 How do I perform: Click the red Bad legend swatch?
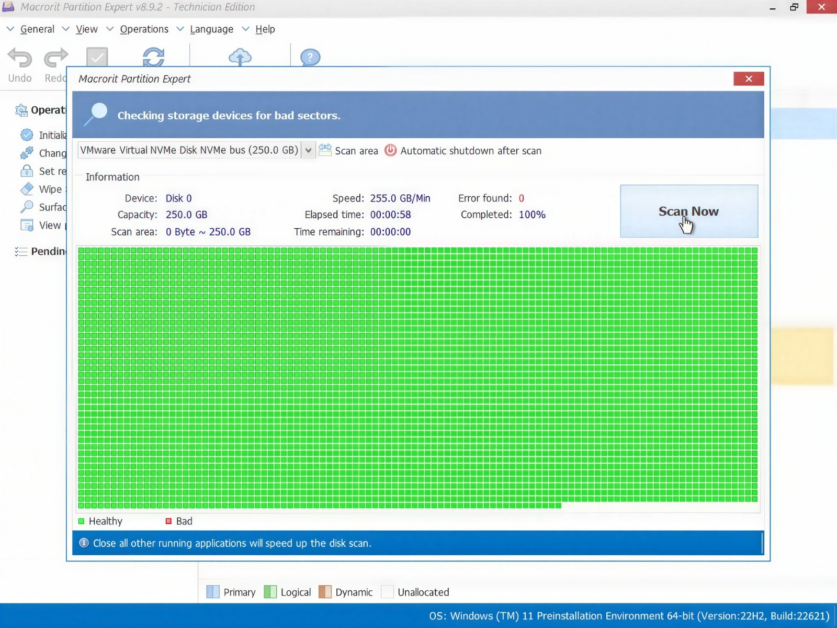(168, 521)
